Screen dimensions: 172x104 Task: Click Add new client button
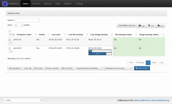coord(142,68)
